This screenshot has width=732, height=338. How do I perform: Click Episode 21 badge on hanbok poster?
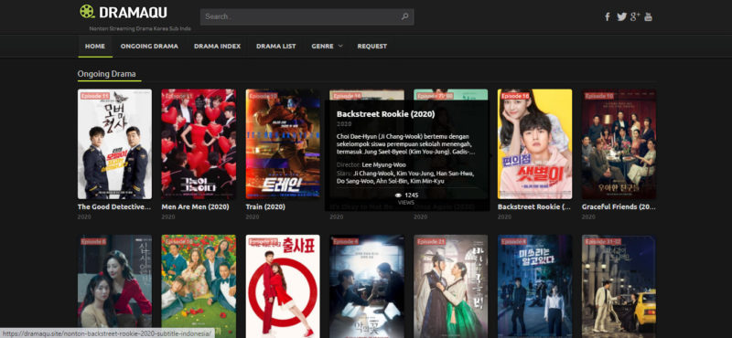(x=431, y=241)
